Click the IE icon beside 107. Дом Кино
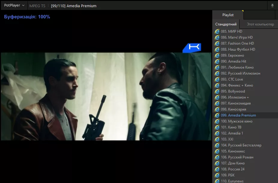 pyautogui.click(x=217, y=163)
